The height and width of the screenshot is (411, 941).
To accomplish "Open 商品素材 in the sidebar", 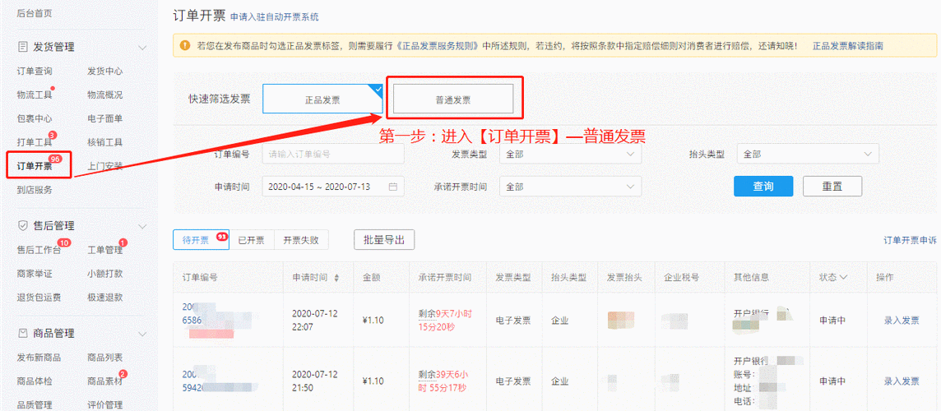I will click(105, 381).
